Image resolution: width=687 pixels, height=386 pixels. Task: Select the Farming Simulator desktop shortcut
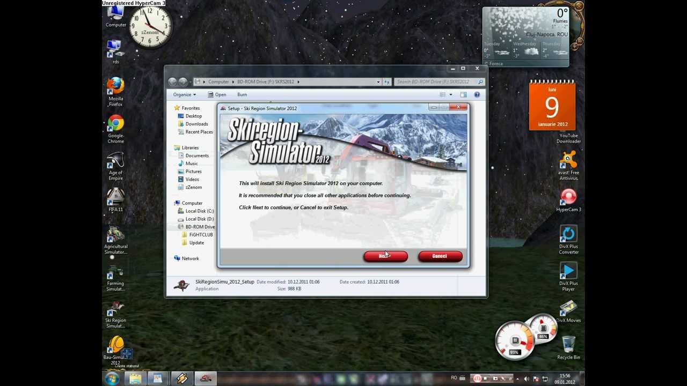click(x=115, y=278)
